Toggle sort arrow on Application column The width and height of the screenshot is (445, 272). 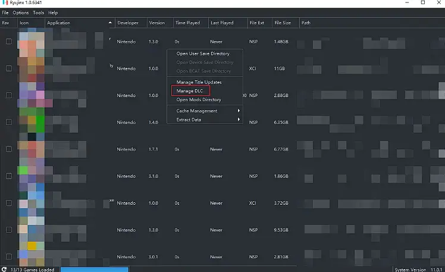(110, 23)
